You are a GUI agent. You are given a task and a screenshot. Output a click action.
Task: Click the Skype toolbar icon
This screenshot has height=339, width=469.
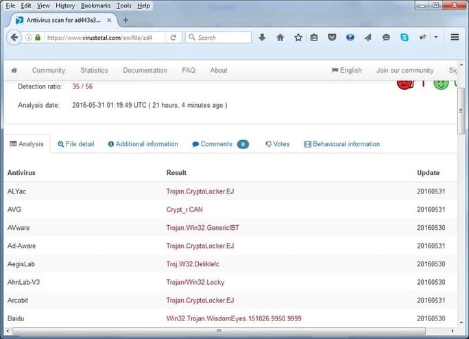click(405, 38)
